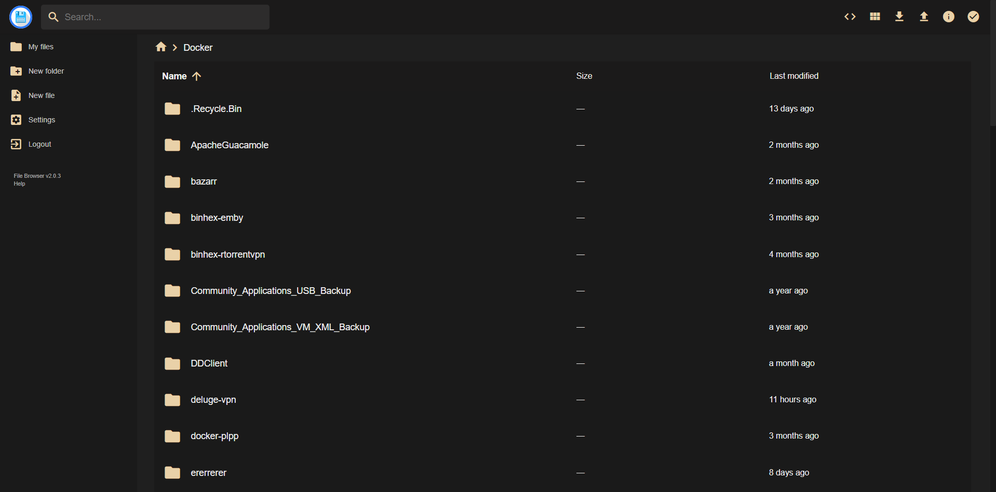Click the upload icon in the header
Screen dimensions: 996x492
tap(923, 17)
